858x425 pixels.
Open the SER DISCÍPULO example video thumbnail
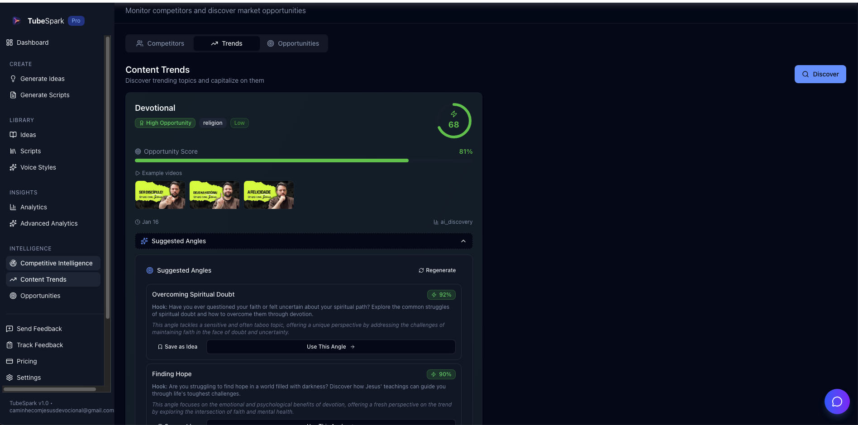[x=160, y=195]
